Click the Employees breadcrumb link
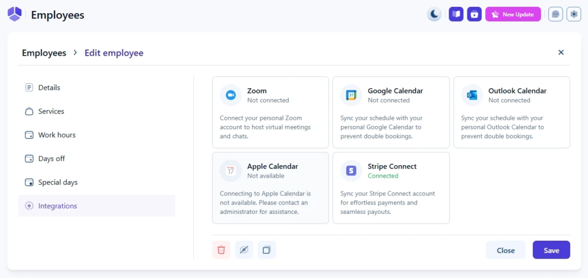The image size is (588, 278). 44,53
